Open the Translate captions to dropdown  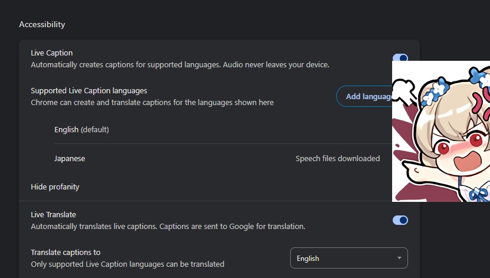tap(348, 258)
